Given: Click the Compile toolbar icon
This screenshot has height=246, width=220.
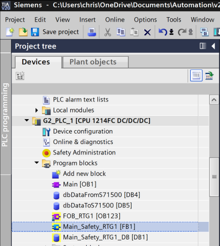Looking at the screenshot, I should (205, 32).
